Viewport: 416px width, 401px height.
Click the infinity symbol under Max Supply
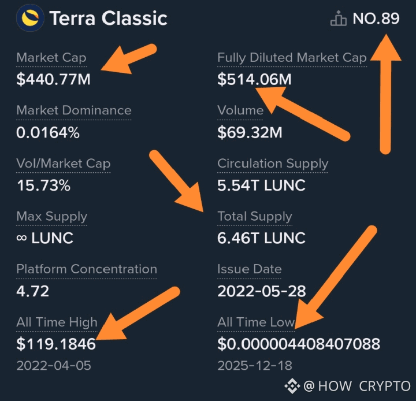click(21, 238)
